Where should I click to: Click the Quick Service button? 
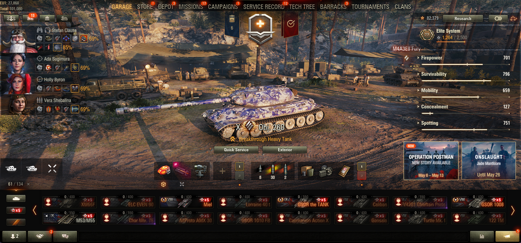point(236,150)
